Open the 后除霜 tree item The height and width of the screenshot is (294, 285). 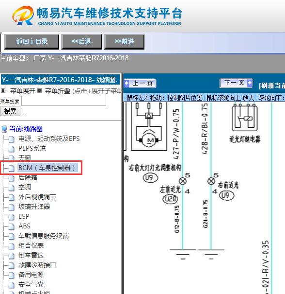(x=28, y=177)
